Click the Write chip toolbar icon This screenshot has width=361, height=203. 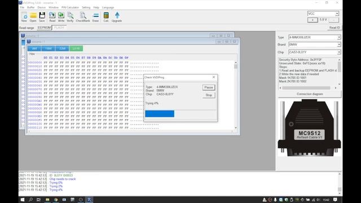click(x=61, y=17)
